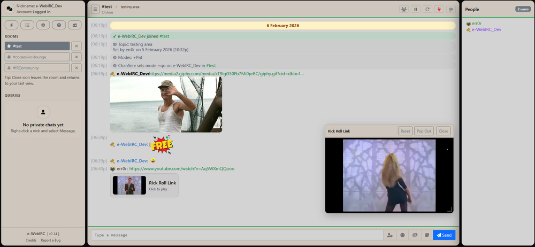Image resolution: width=535 pixels, height=247 pixels.
Task: Click e-WebIRC_Dev nick on giphy message
Action: pyautogui.click(x=133, y=74)
